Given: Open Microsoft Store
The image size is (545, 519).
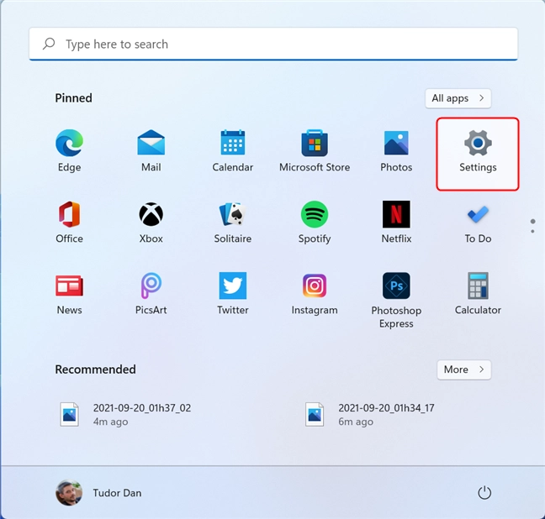Looking at the screenshot, I should pyautogui.click(x=315, y=150).
